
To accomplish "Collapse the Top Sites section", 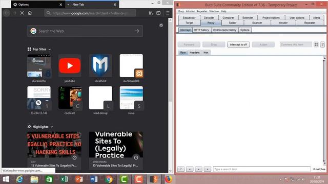I will pos(39,49).
